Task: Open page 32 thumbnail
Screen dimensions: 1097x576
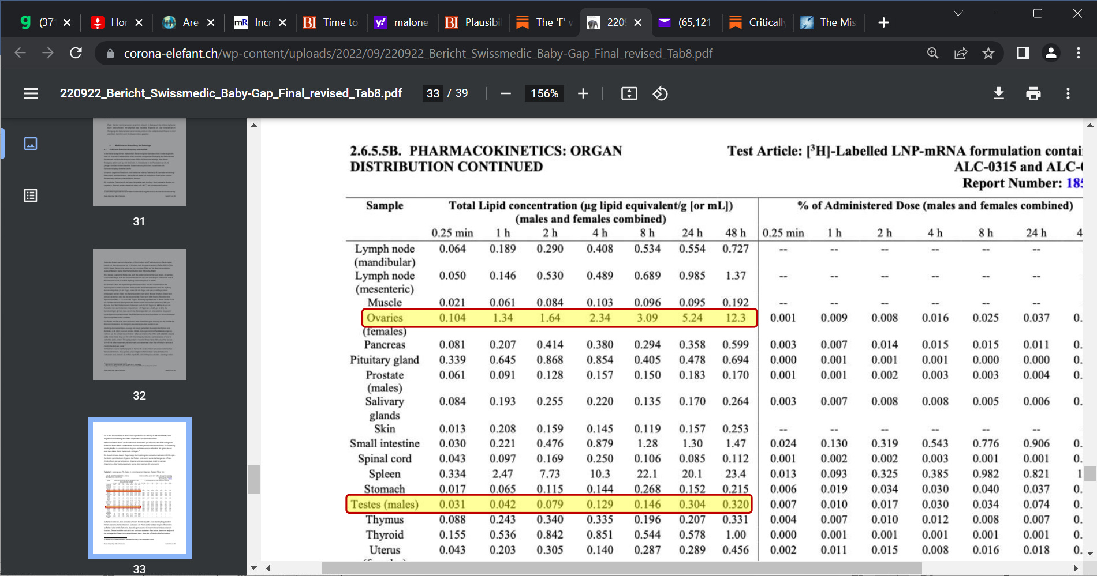Action: (x=139, y=314)
